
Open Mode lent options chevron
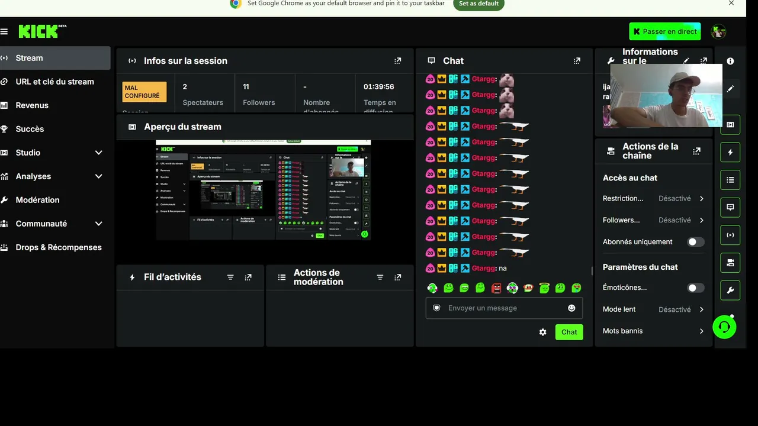(702, 309)
